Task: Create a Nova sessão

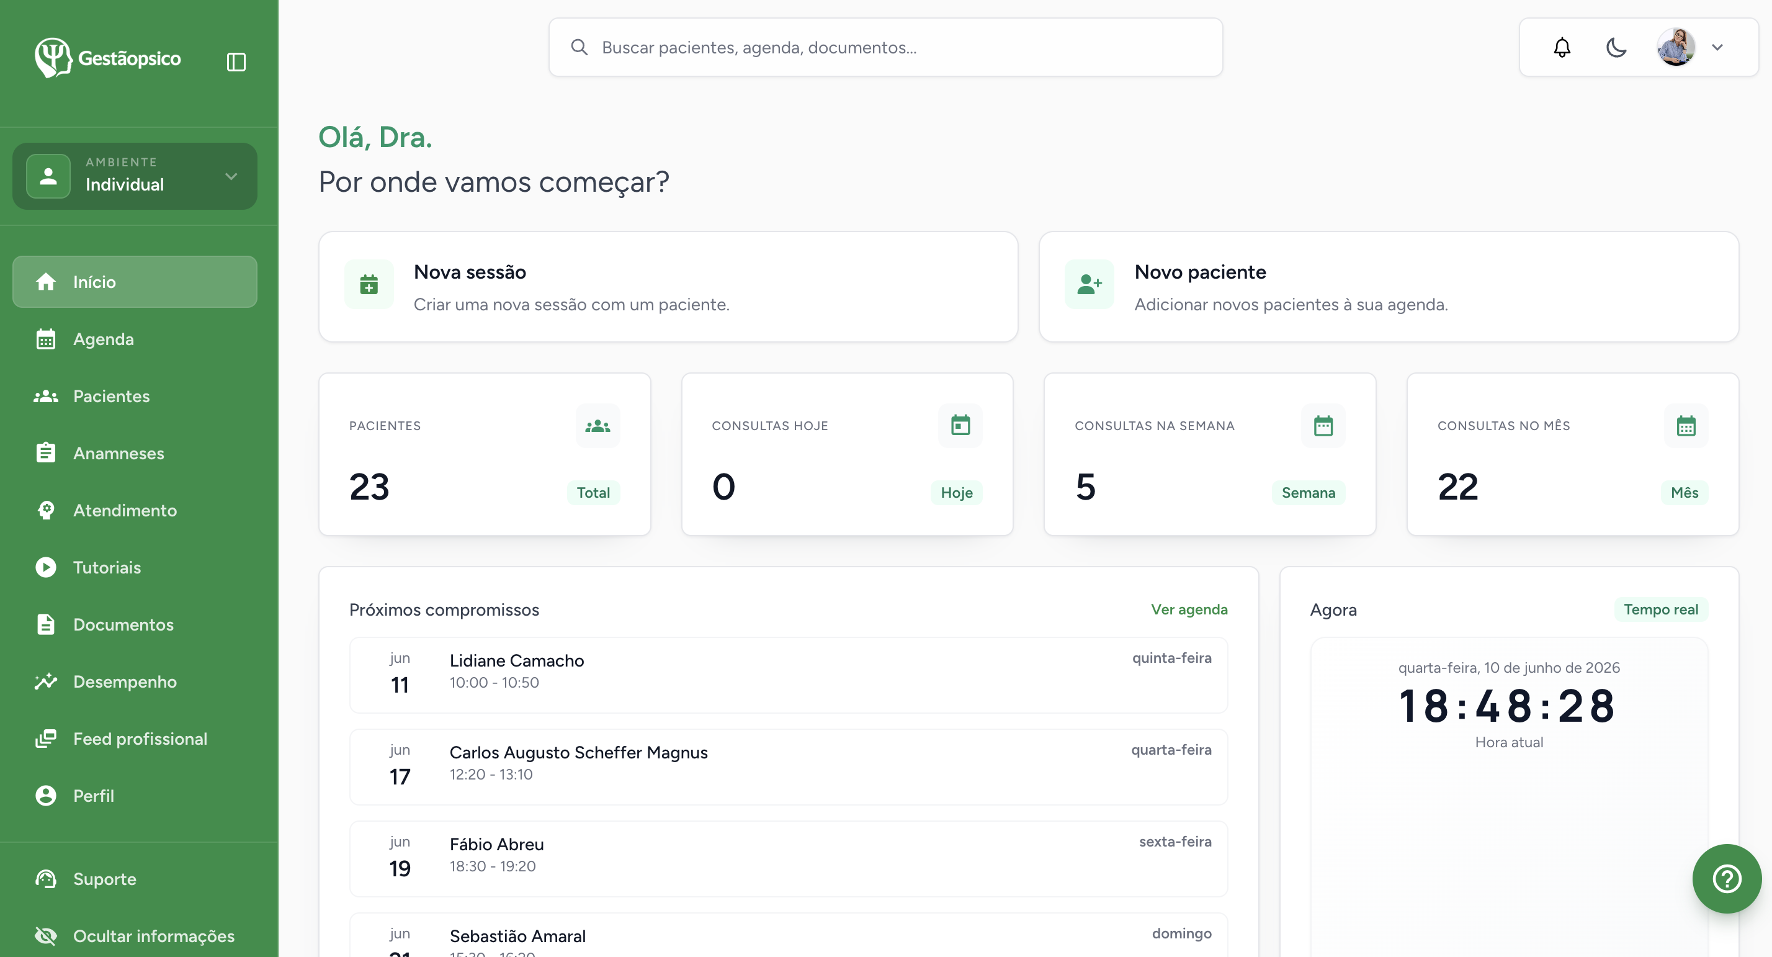Action: tap(668, 287)
